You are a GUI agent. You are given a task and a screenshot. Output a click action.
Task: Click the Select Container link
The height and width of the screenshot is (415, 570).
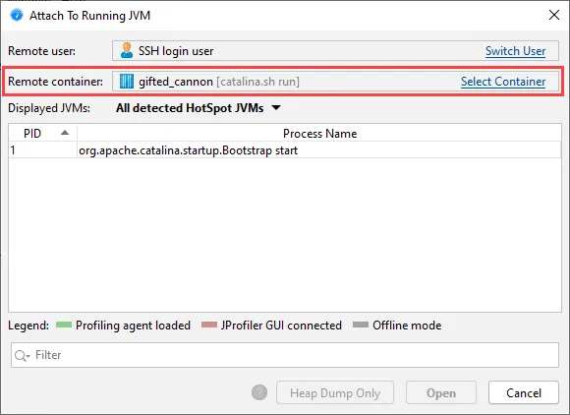pos(503,82)
